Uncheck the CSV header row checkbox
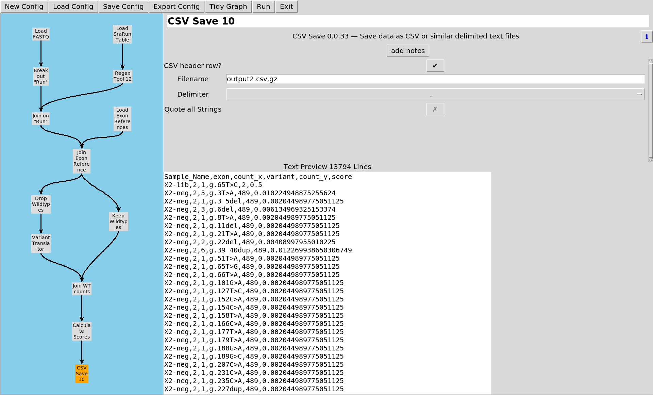 (x=435, y=66)
